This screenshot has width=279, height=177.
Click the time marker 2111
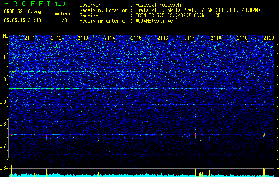30,38
